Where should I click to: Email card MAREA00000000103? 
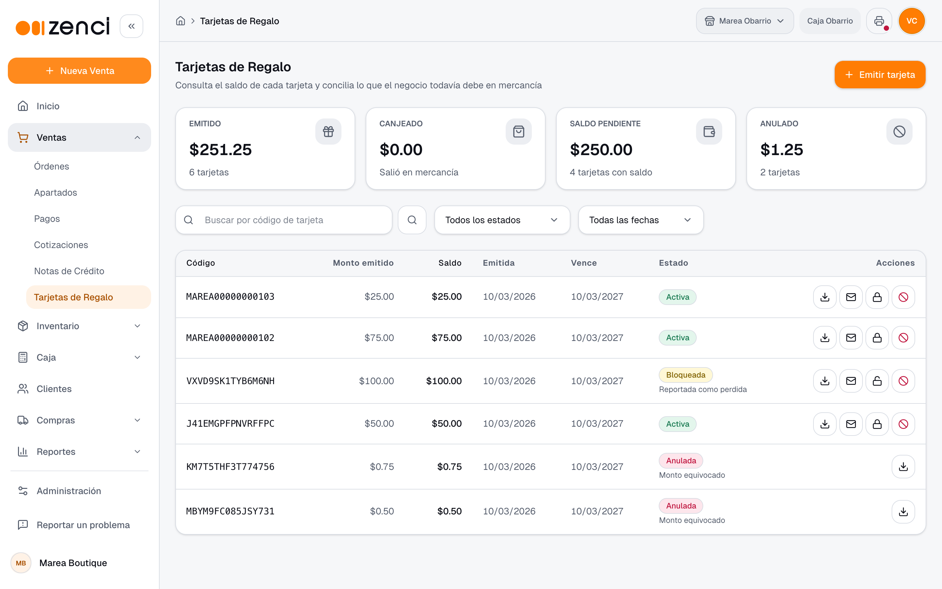point(851,297)
